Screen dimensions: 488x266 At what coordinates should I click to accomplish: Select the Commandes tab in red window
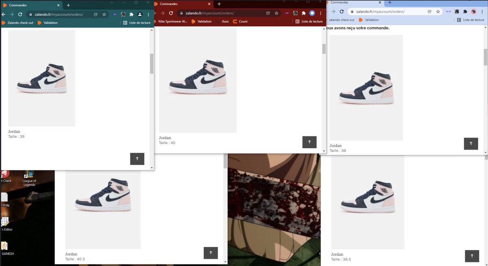pos(183,4)
